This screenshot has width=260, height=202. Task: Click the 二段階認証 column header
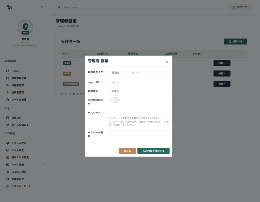pos(171,54)
